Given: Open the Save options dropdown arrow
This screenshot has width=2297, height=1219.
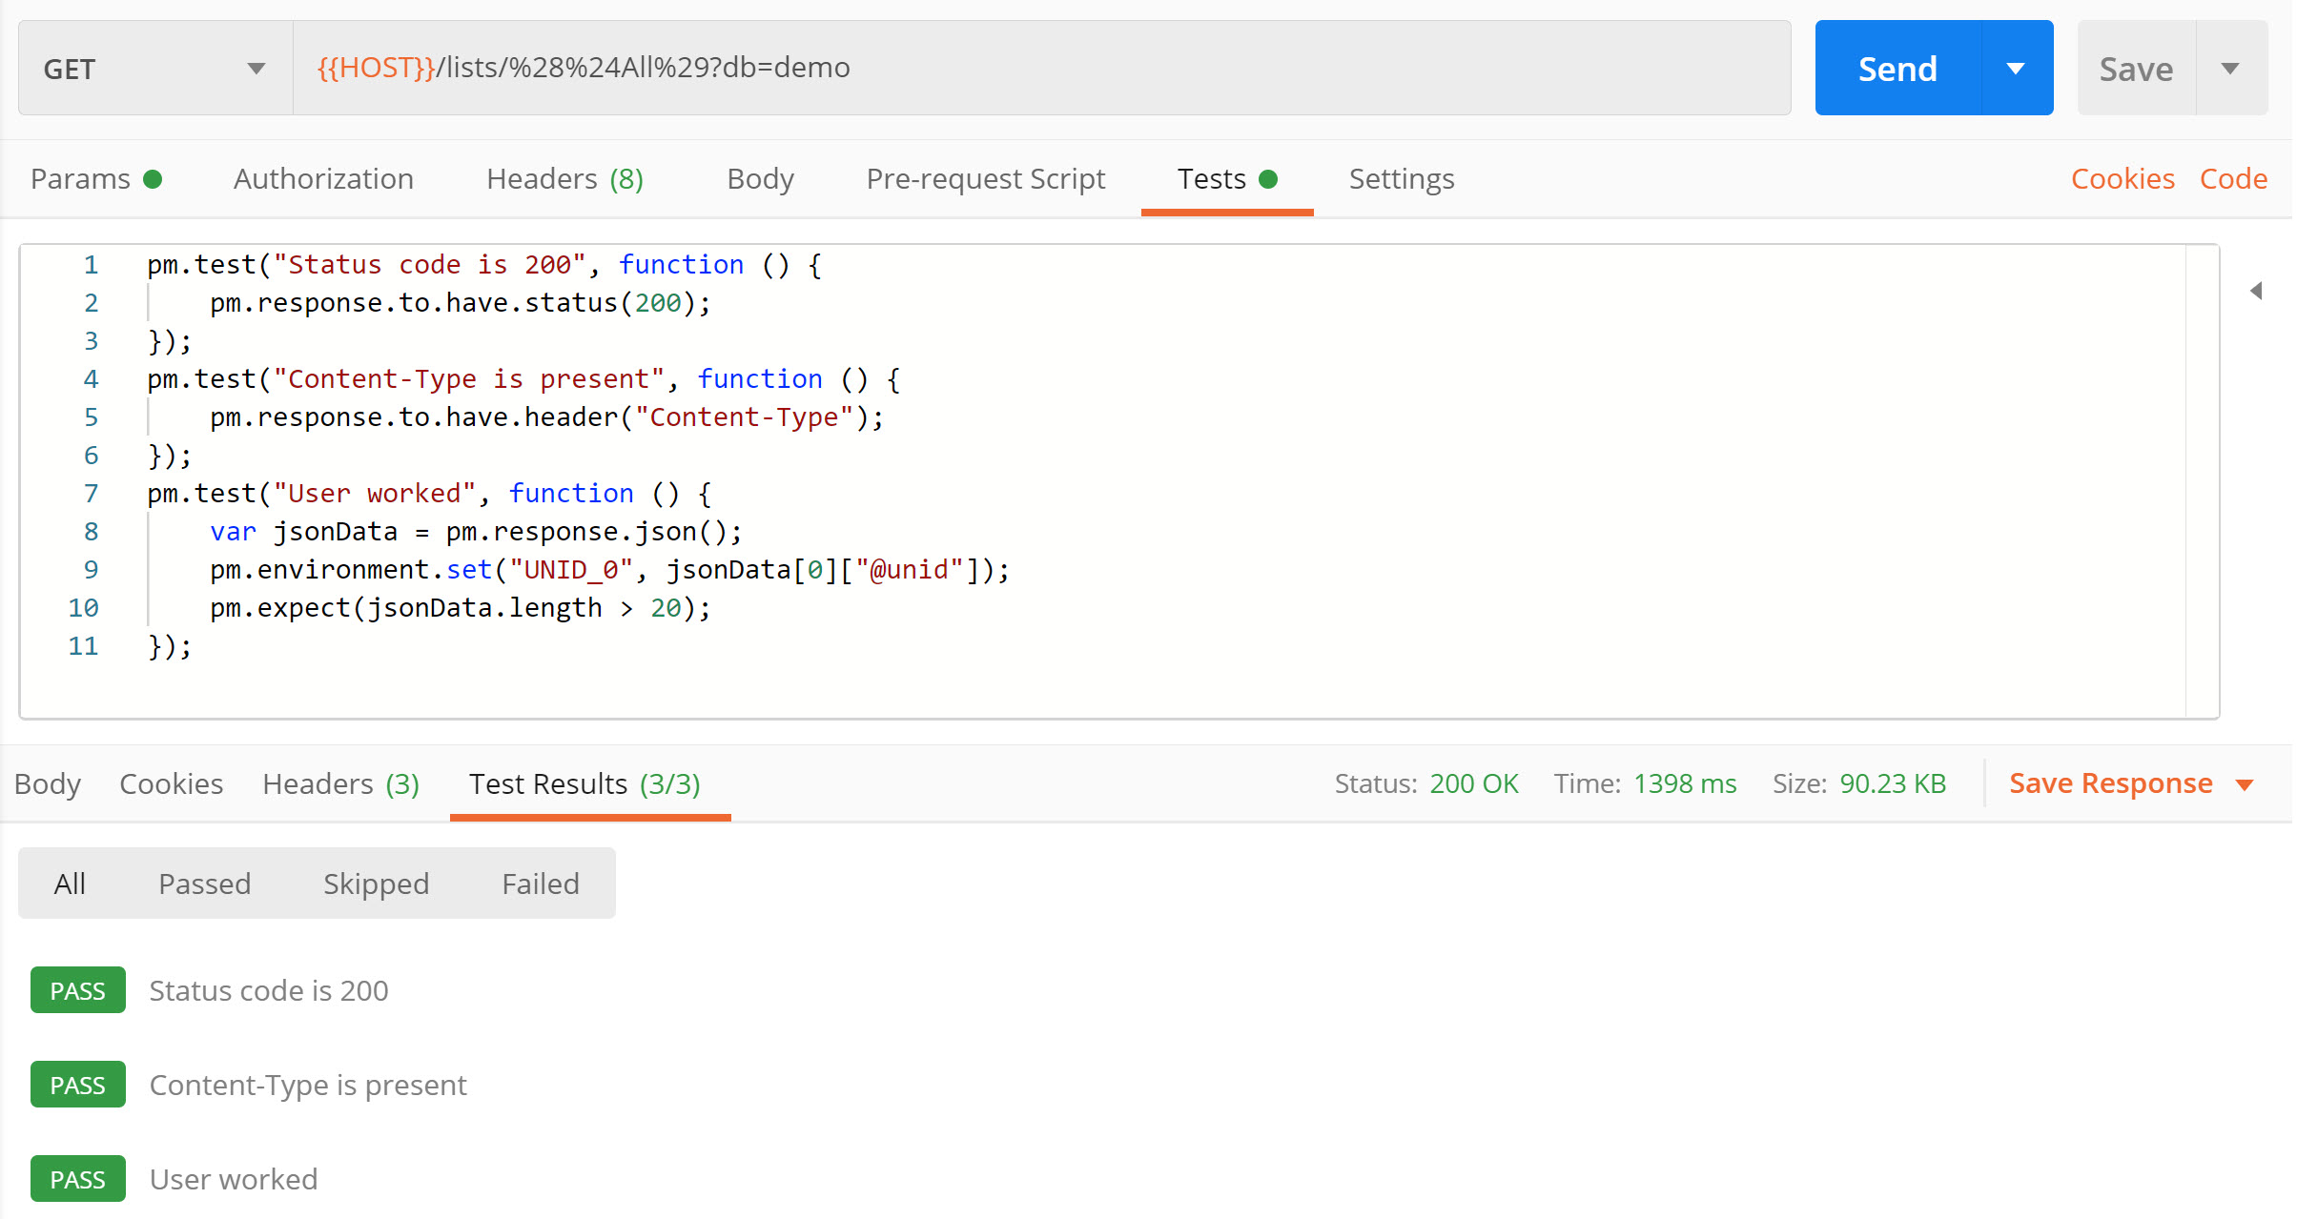Looking at the screenshot, I should pyautogui.click(x=2229, y=69).
